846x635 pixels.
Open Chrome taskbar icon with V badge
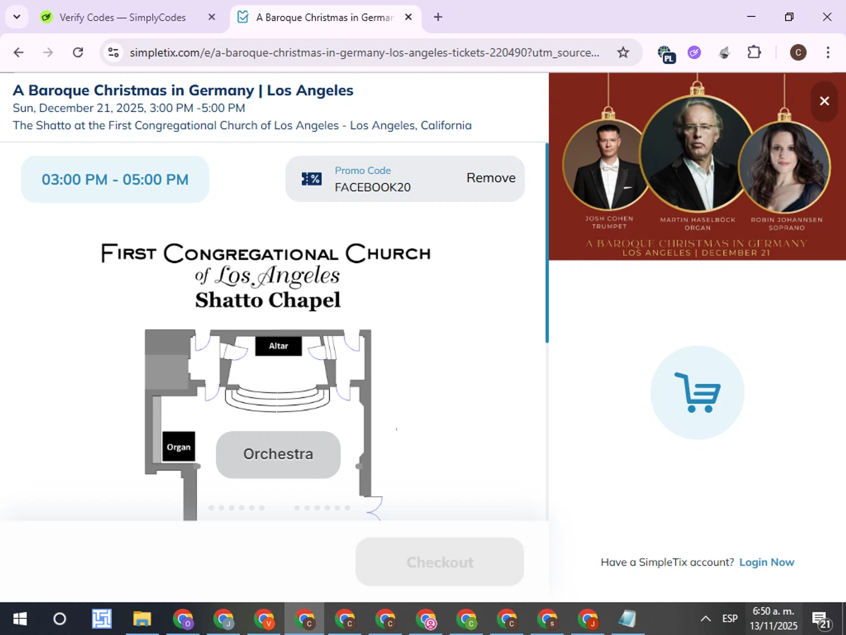tap(264, 619)
